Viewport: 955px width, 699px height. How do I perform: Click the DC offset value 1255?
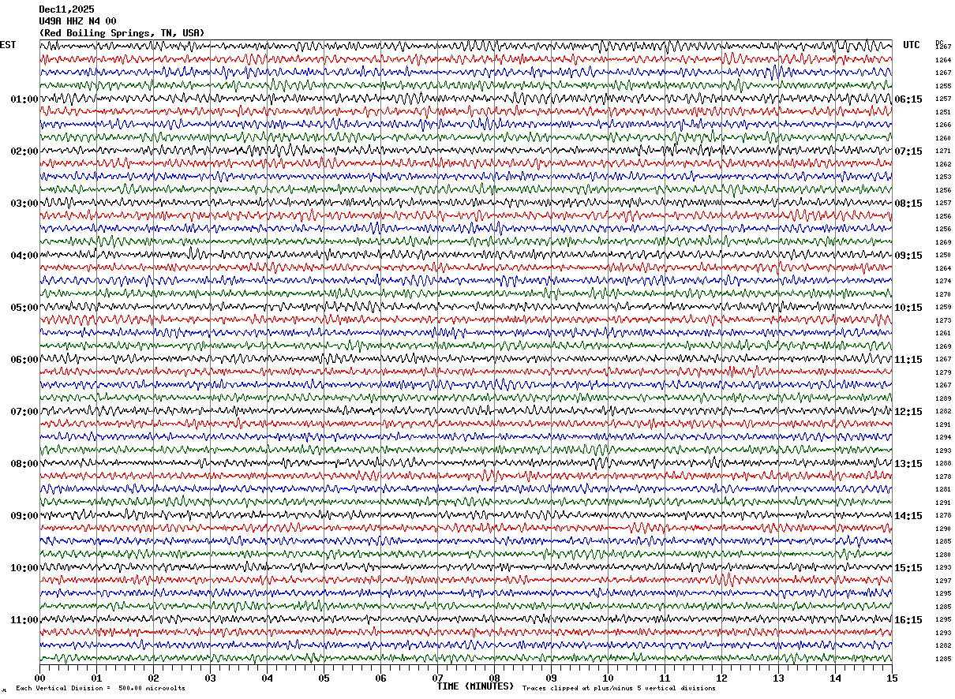coord(943,86)
